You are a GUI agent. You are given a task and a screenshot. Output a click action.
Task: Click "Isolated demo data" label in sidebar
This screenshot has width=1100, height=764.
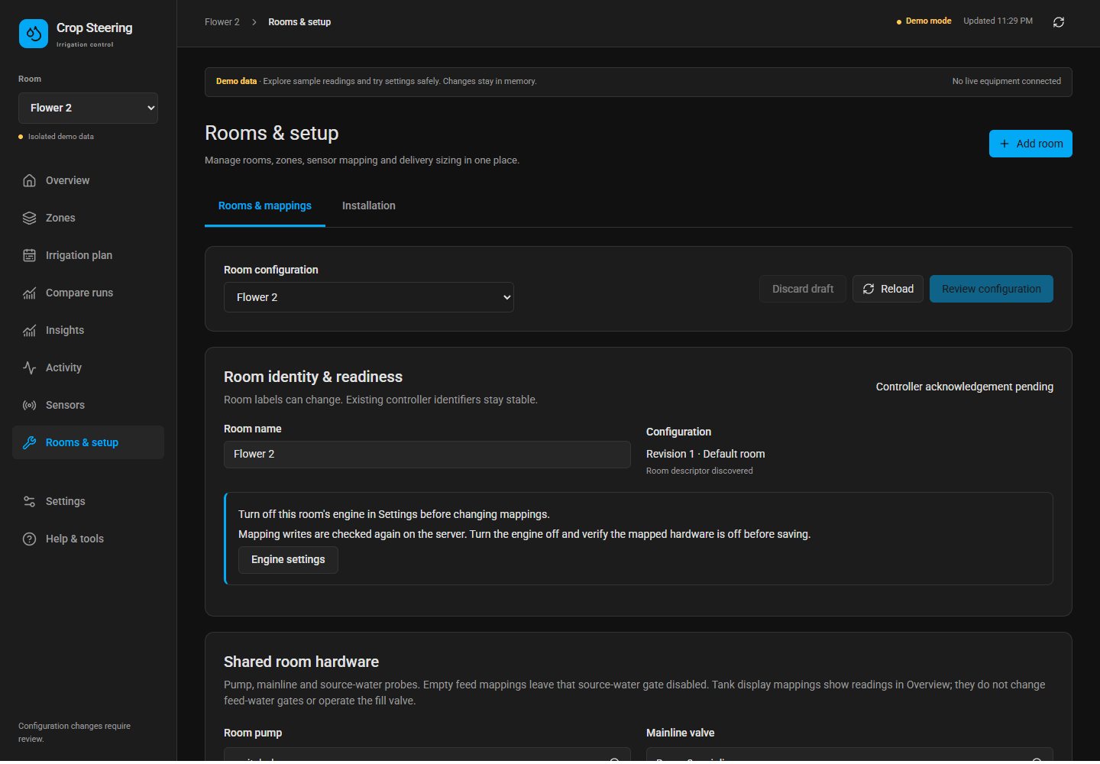(x=61, y=137)
